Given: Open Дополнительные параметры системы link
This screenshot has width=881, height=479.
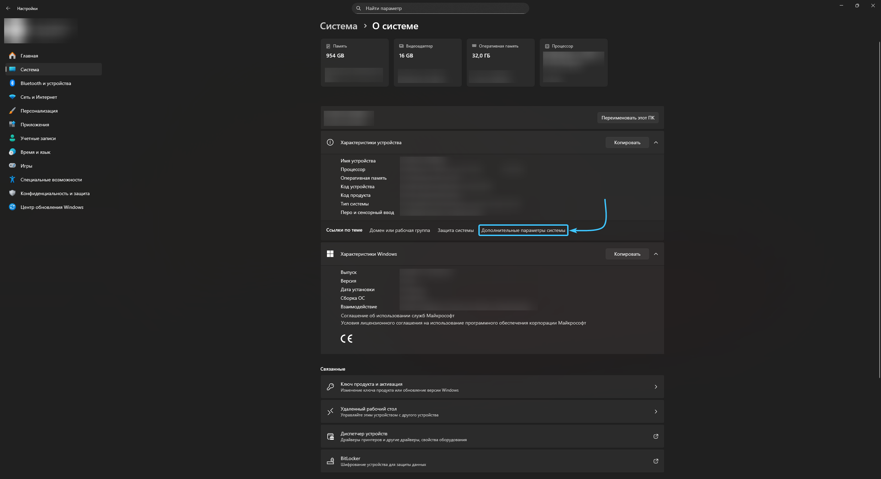Looking at the screenshot, I should point(523,230).
